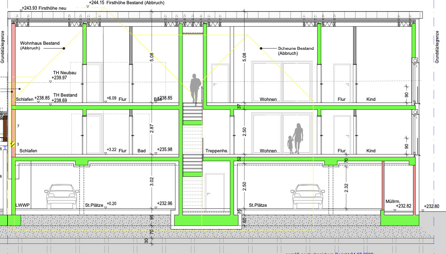446x254 pixels.
Task: Select the person silhouette on the staircase
Action: click(196, 90)
